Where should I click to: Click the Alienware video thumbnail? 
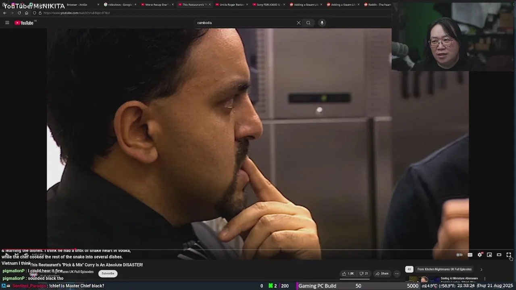tap(422, 279)
